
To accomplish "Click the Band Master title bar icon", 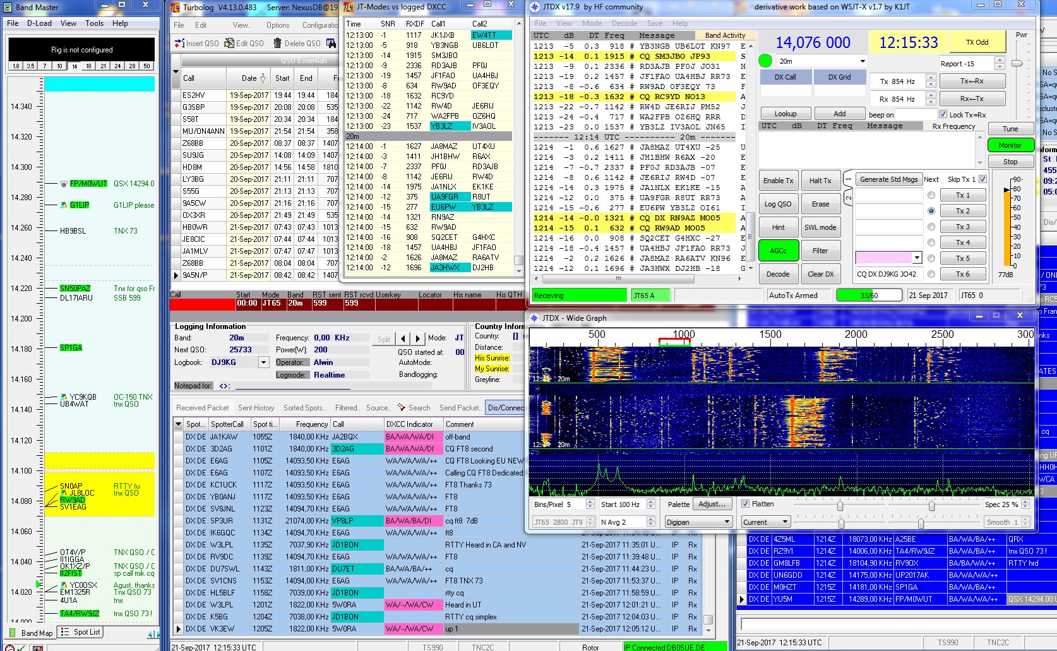I will [8, 7].
